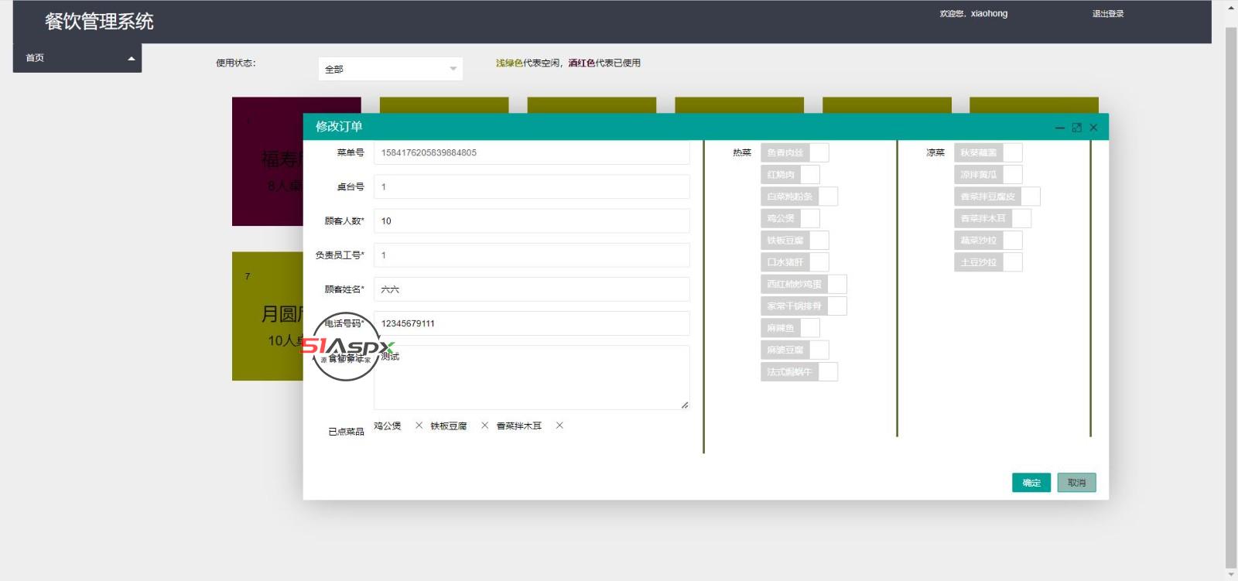1238x581 pixels.
Task: Click the 退出登录 link
Action: pyautogui.click(x=1108, y=14)
